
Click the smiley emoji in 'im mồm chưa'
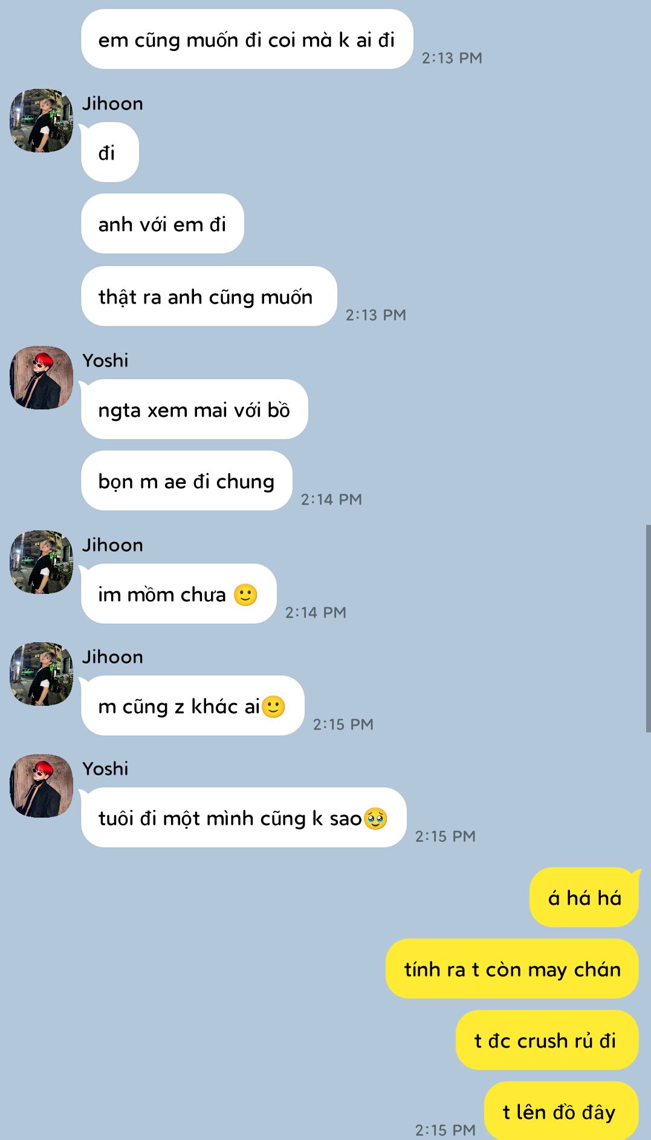(245, 594)
